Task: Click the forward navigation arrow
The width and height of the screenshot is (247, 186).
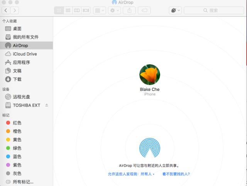Action: pyautogui.click(x=15, y=10)
